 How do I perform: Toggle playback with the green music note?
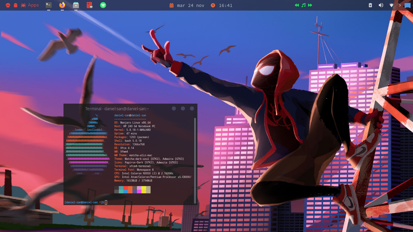coord(303,5)
